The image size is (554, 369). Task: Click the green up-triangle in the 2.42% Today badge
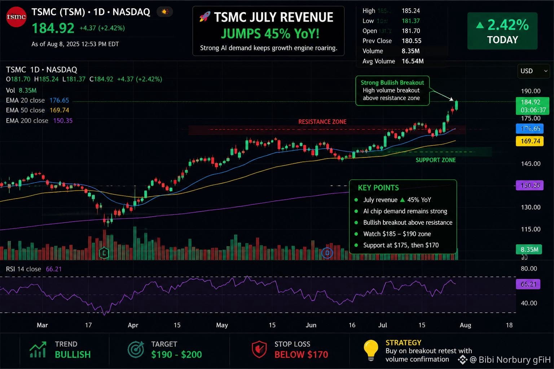click(480, 25)
